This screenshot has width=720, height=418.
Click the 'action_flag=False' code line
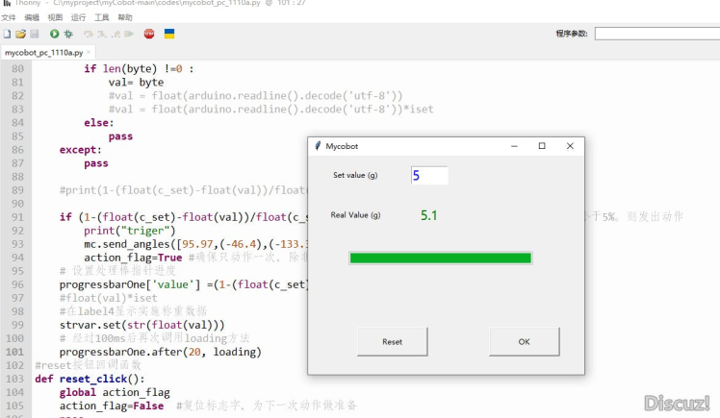click(x=111, y=406)
